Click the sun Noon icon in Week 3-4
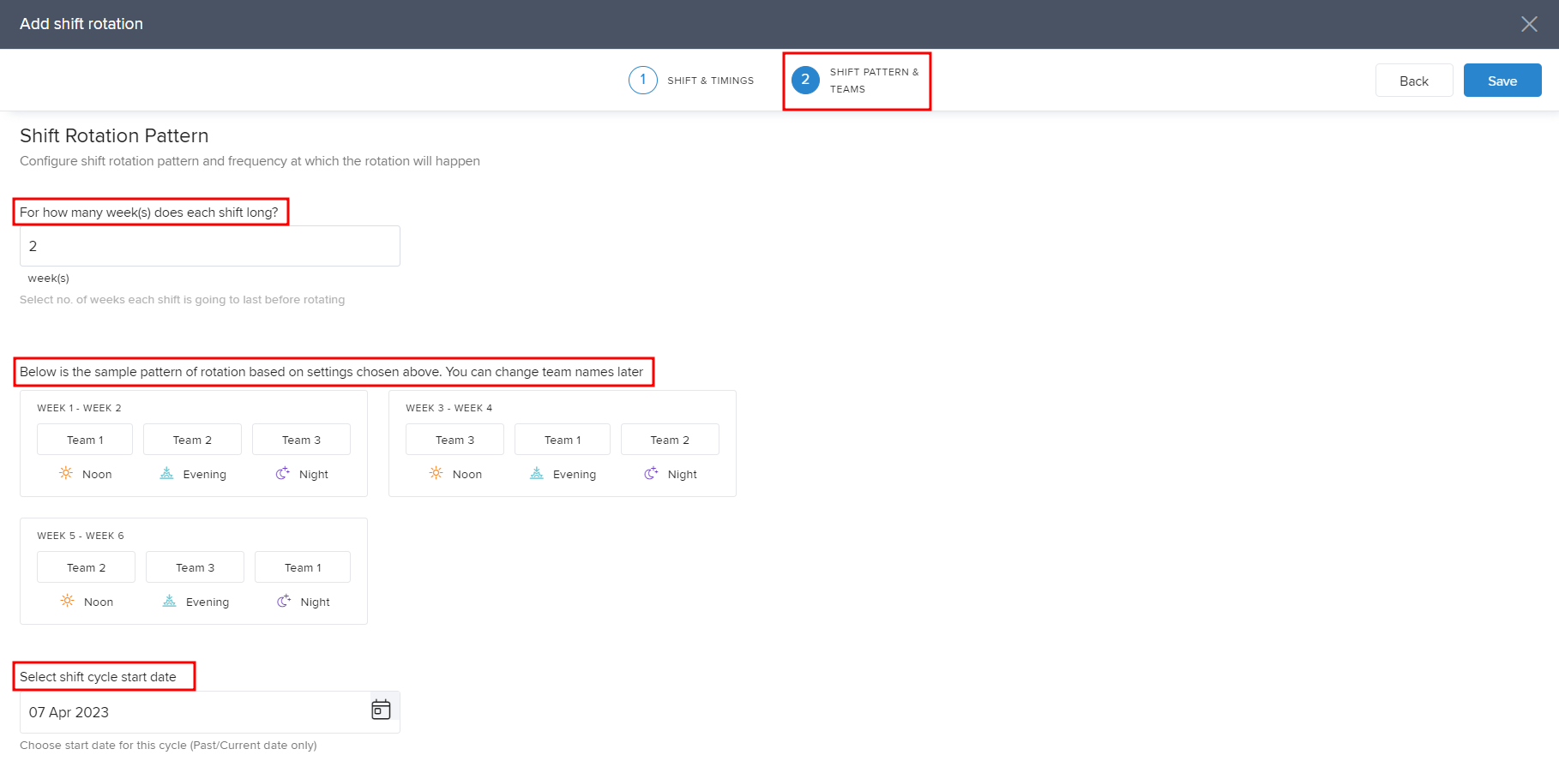Screen dimensions: 1559x767 click(436, 473)
